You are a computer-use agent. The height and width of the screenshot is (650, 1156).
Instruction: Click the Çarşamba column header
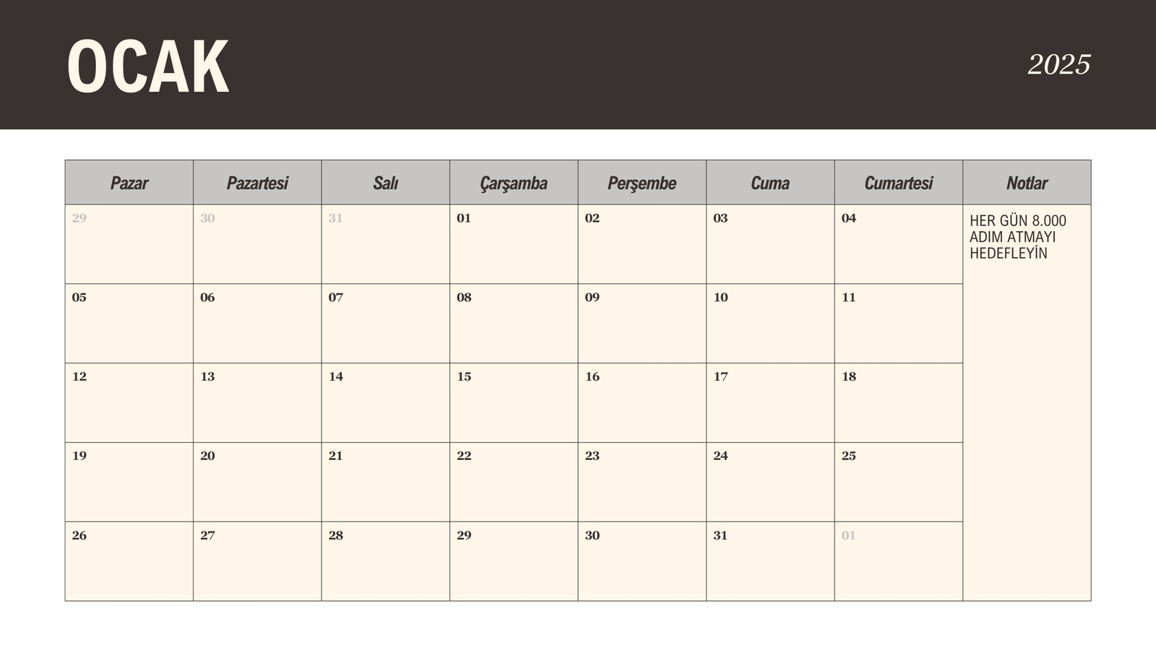pos(514,183)
